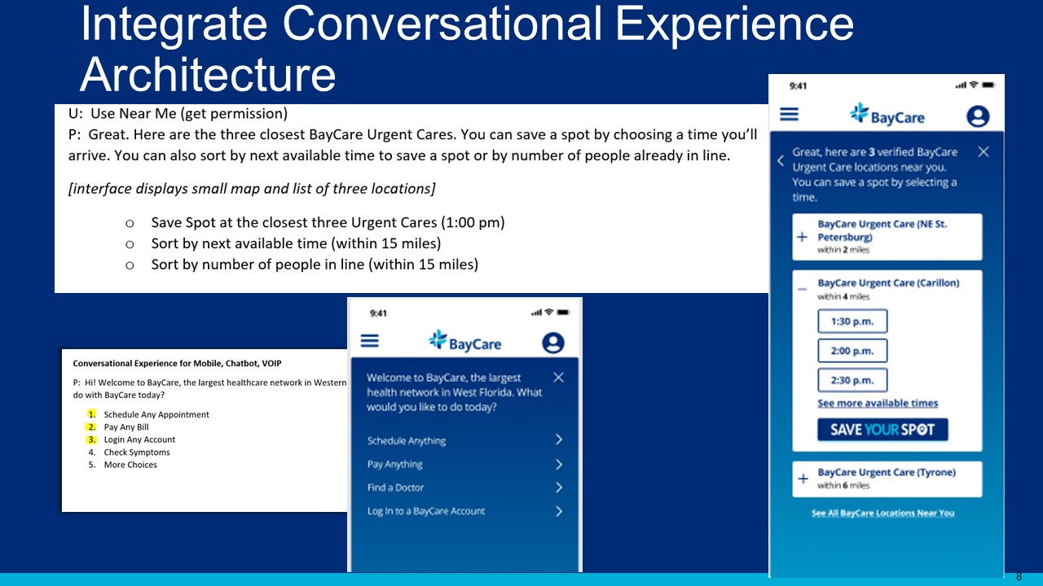Open 'See more available times' link

point(878,403)
